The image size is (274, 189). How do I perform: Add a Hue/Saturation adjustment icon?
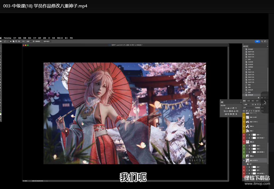click(x=224, y=111)
